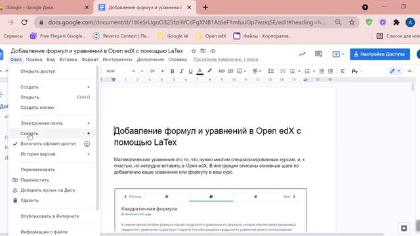
Task: Click the bulleted list icon
Action: coord(292,71)
